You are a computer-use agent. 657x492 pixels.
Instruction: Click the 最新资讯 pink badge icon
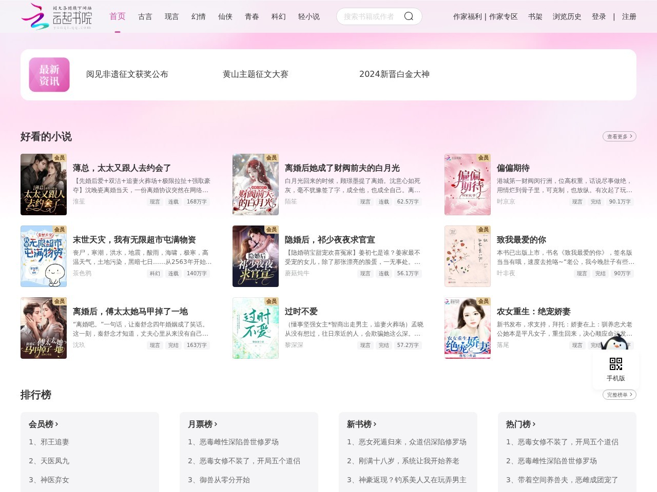click(49, 75)
